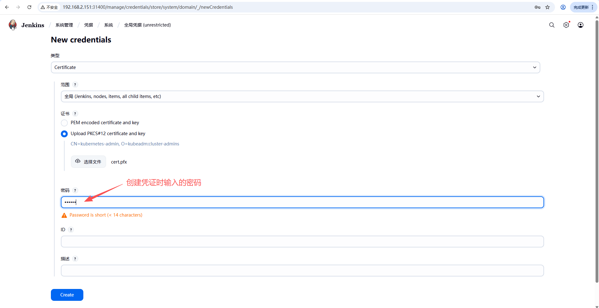The width and height of the screenshot is (599, 308).
Task: Open the manage Jenkins gear icon
Action: pos(566,25)
